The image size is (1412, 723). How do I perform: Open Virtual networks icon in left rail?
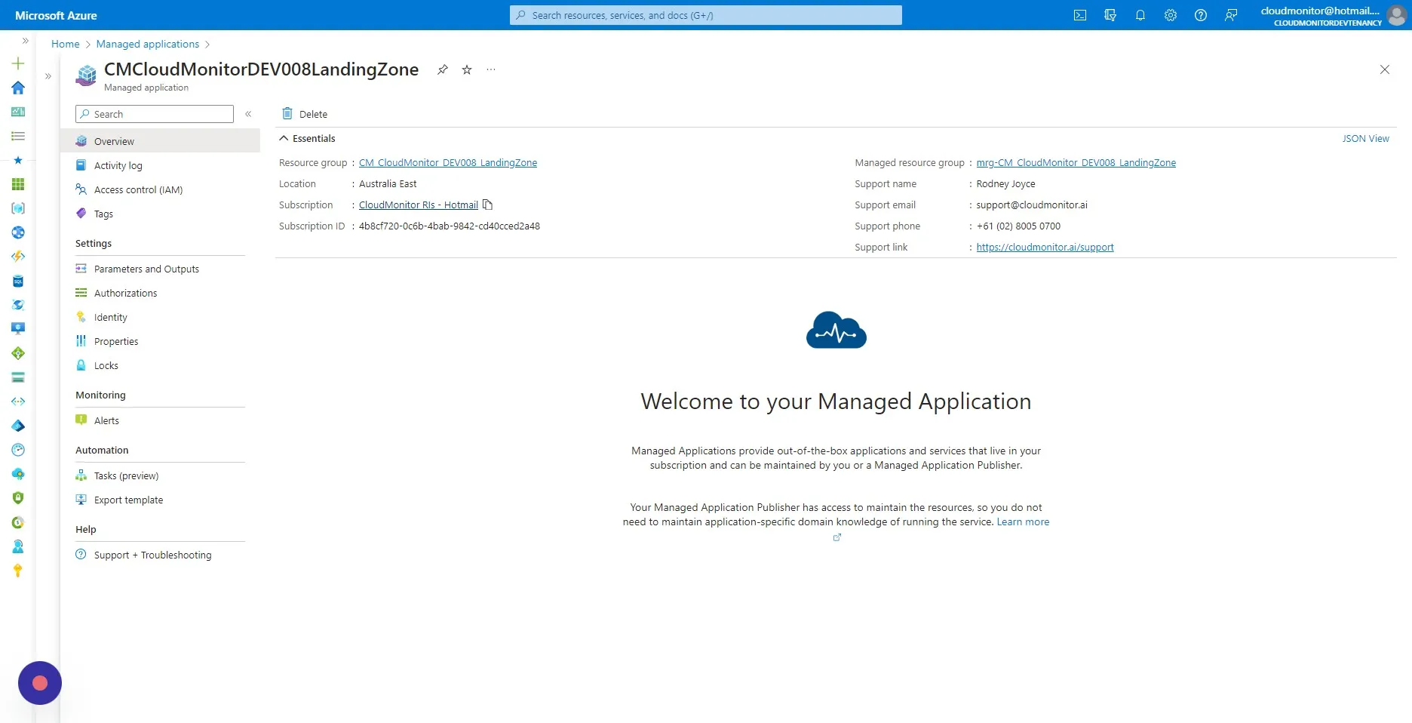tap(18, 401)
